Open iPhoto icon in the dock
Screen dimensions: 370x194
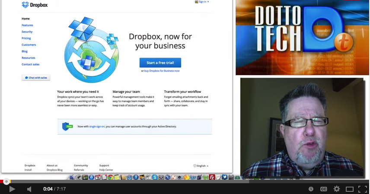tap(142, 177)
